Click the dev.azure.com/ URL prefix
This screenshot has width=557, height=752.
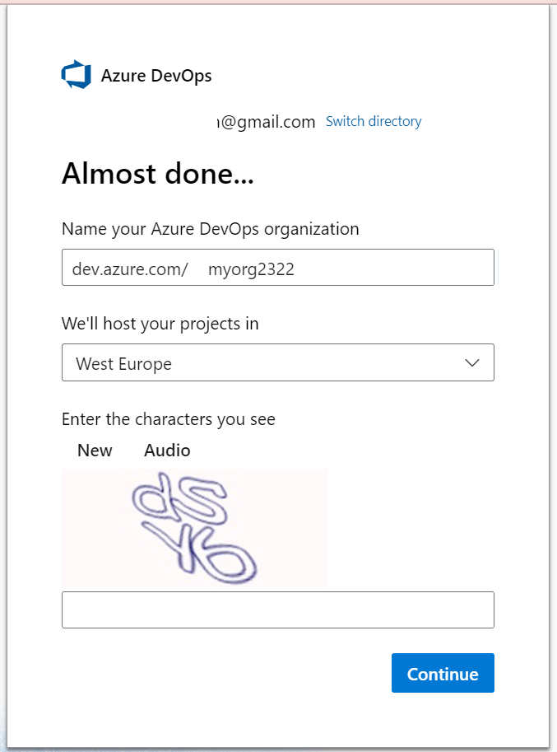(x=130, y=269)
